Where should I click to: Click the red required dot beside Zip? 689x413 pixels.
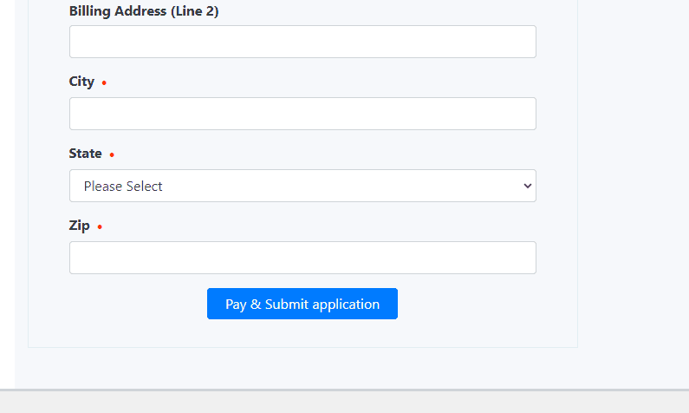[100, 227]
